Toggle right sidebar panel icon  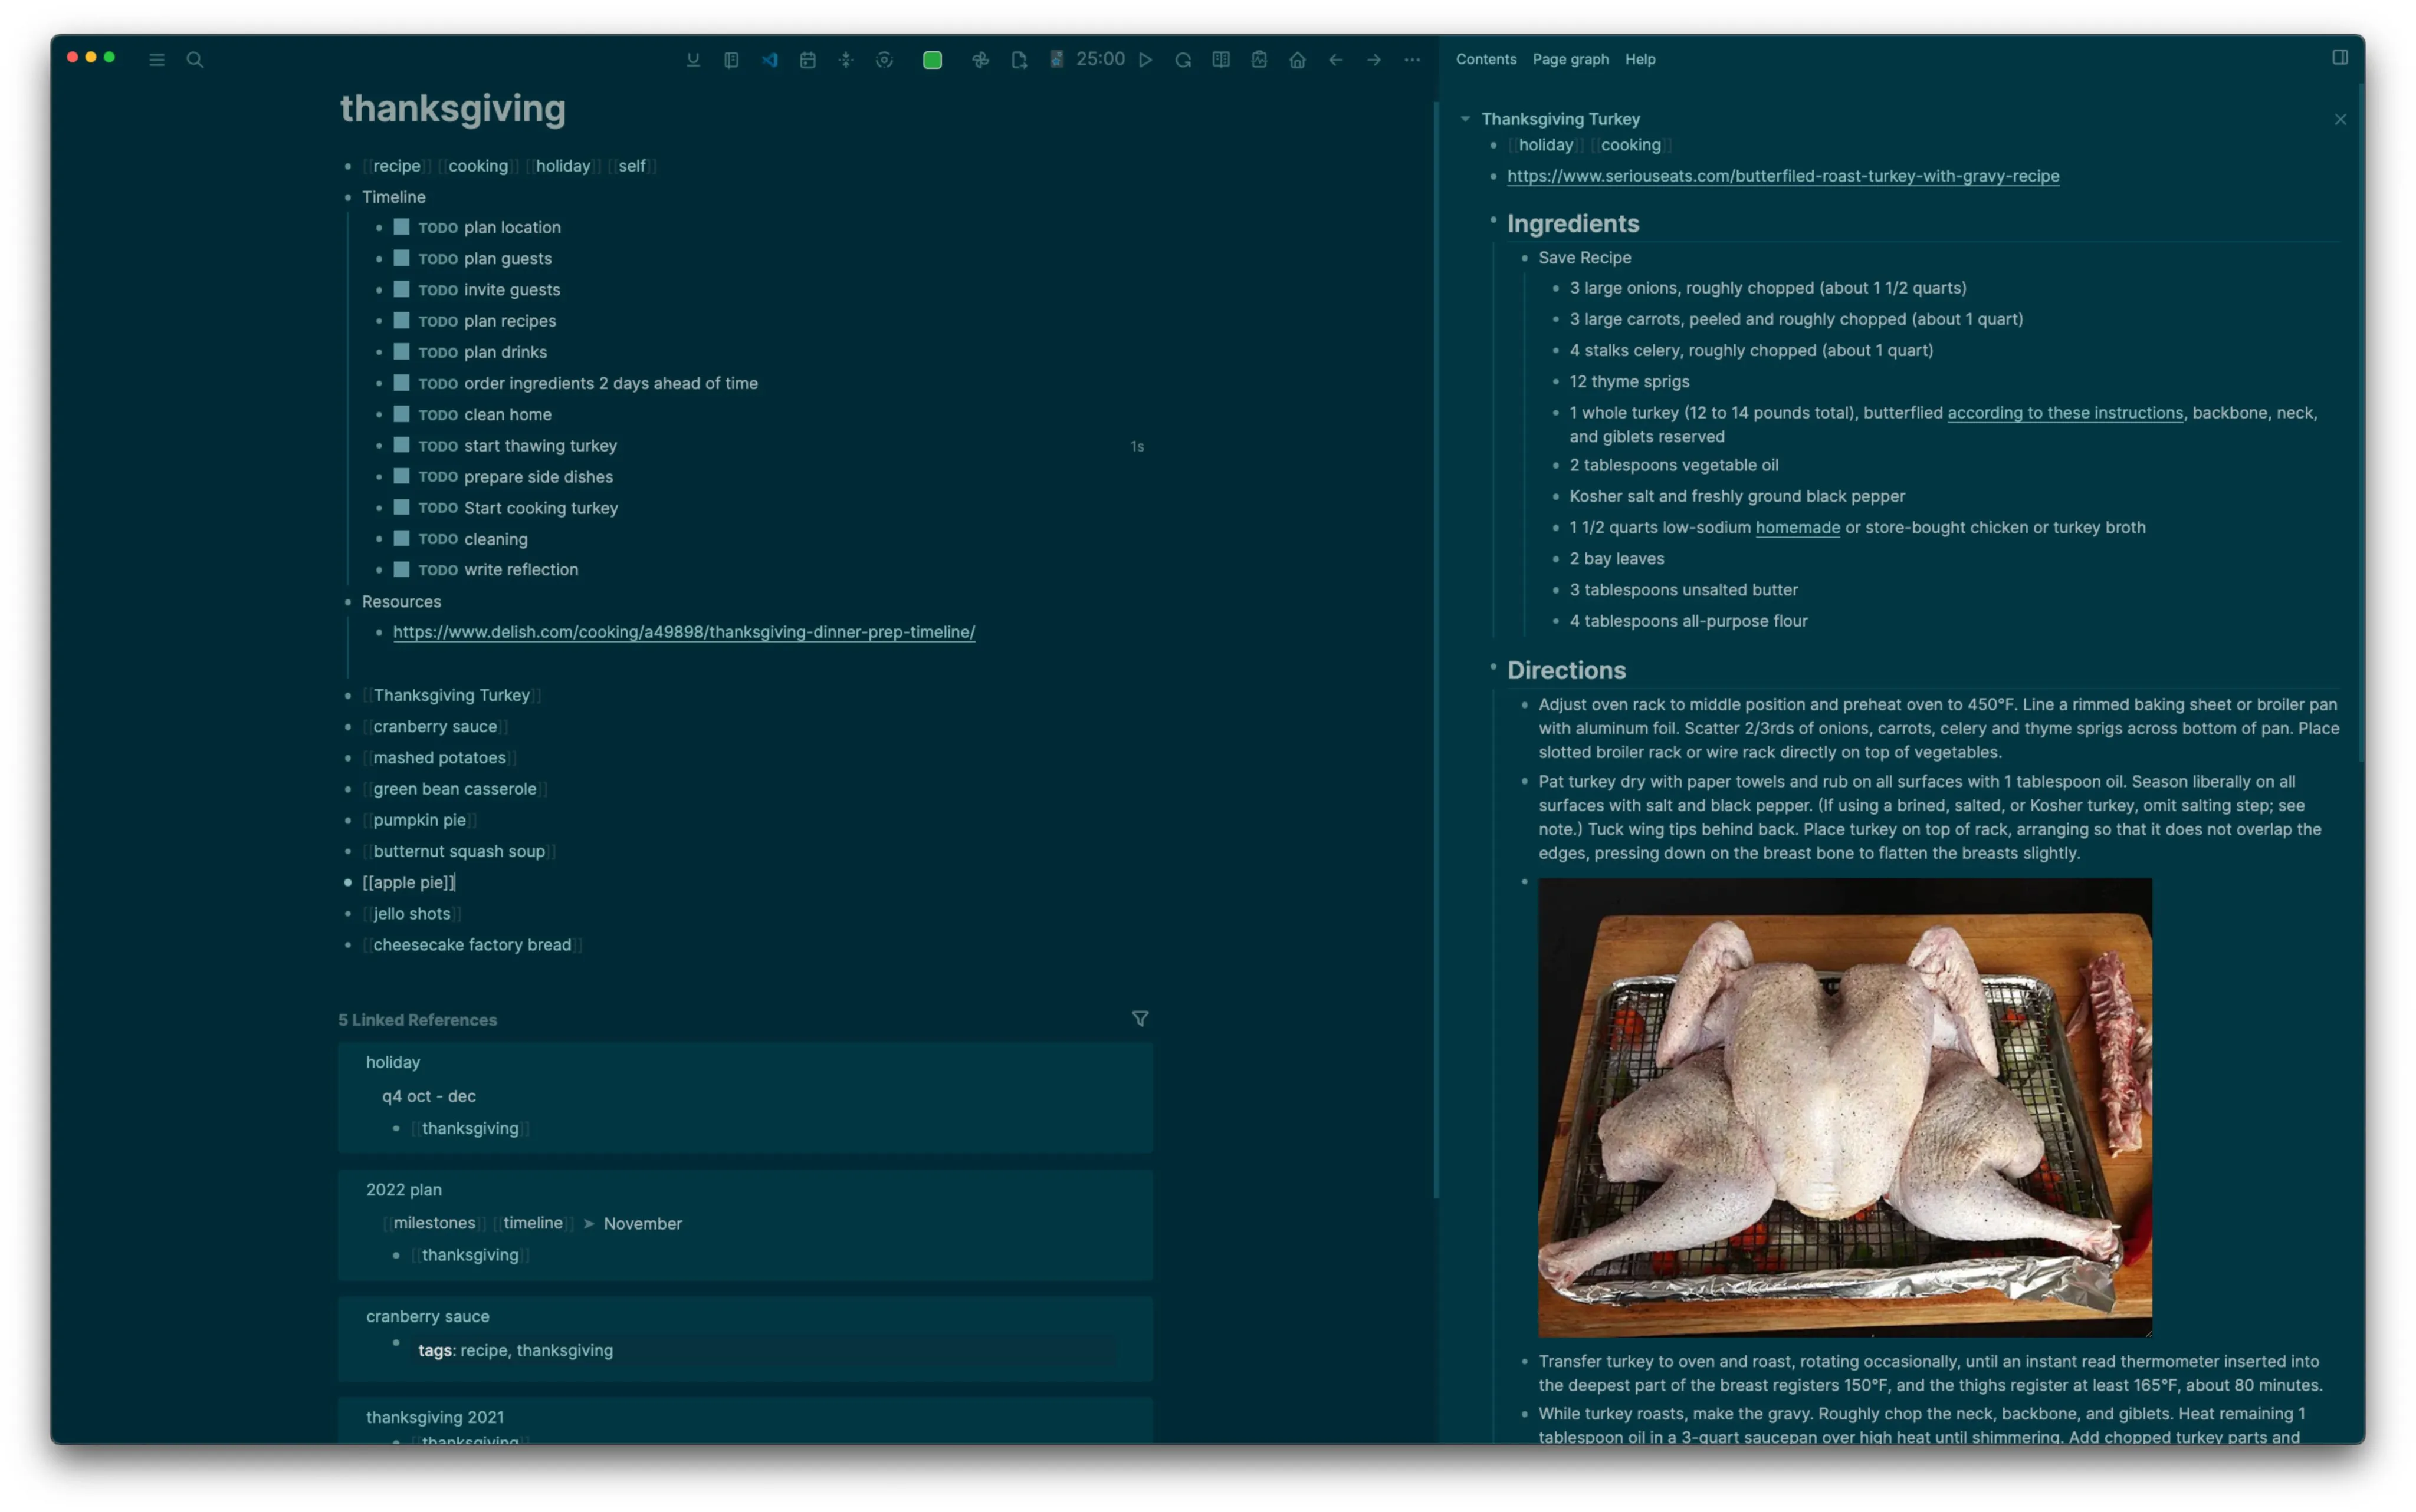click(2339, 58)
